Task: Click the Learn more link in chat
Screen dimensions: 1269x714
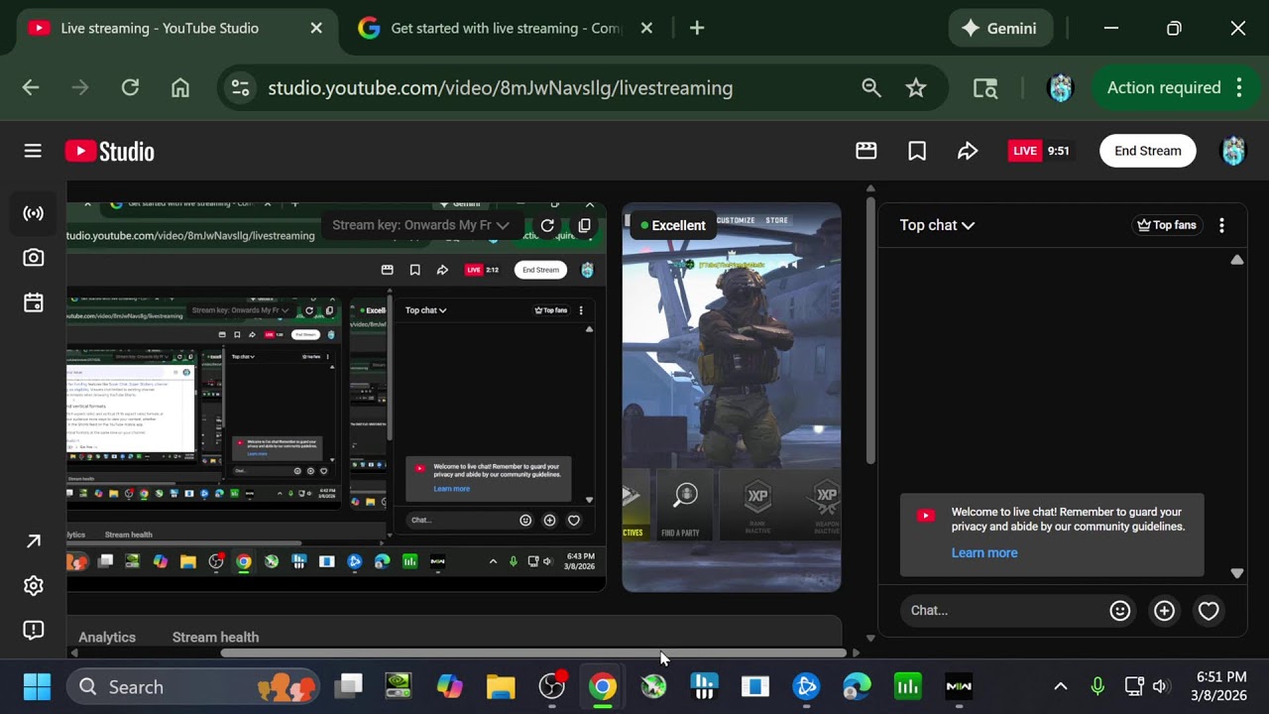Action: 984,553
